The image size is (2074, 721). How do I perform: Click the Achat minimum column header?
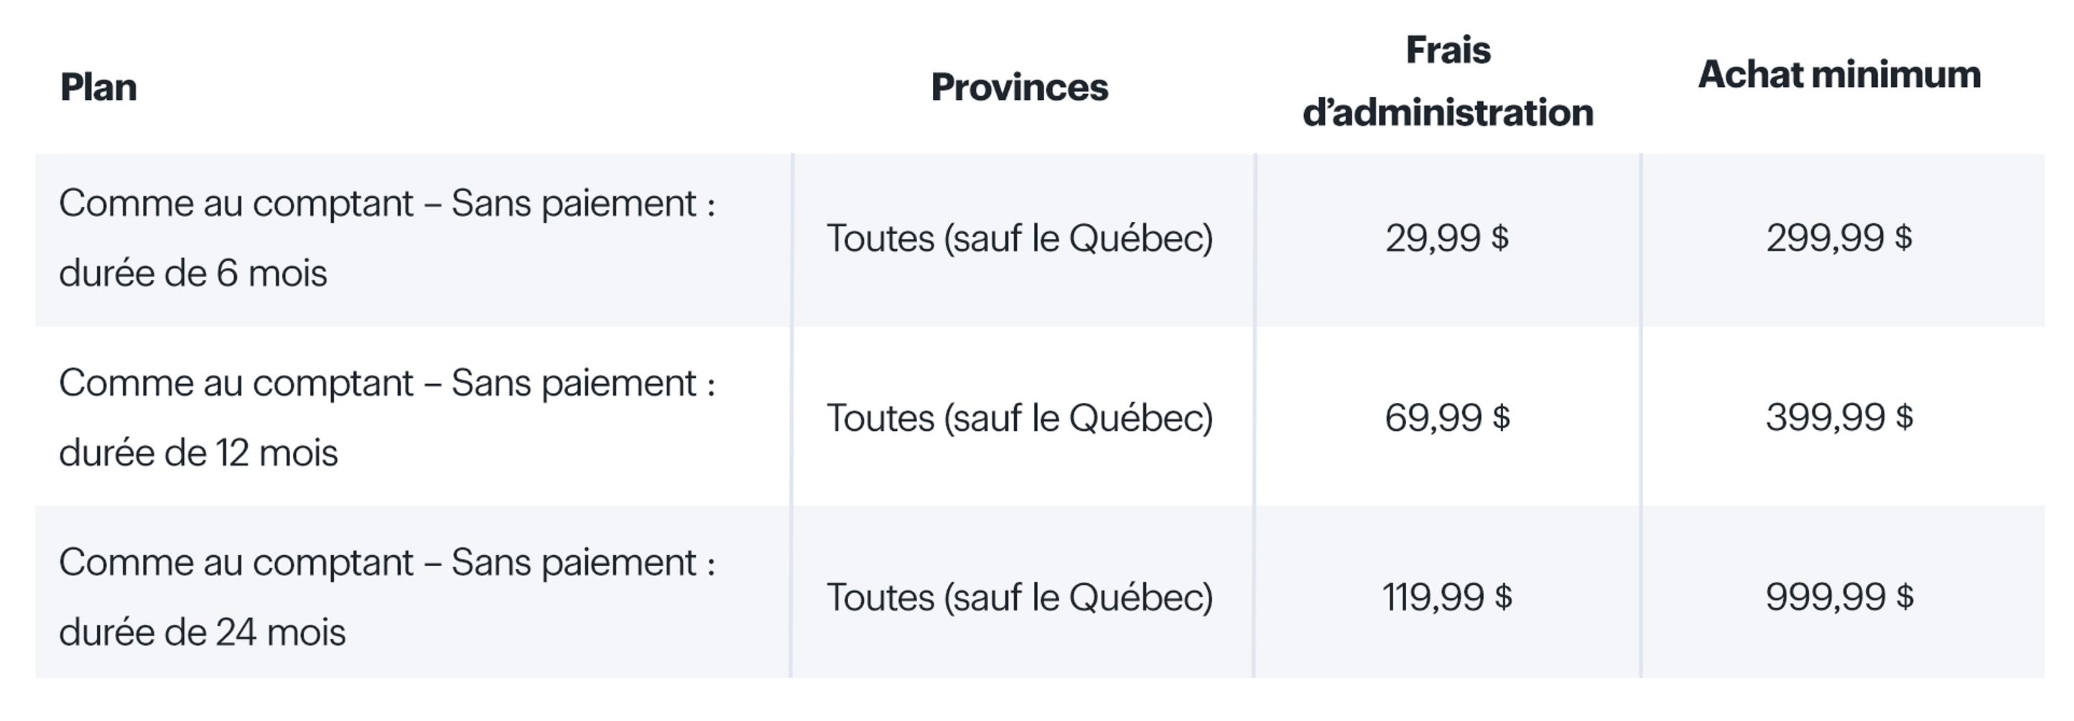pos(1839,74)
